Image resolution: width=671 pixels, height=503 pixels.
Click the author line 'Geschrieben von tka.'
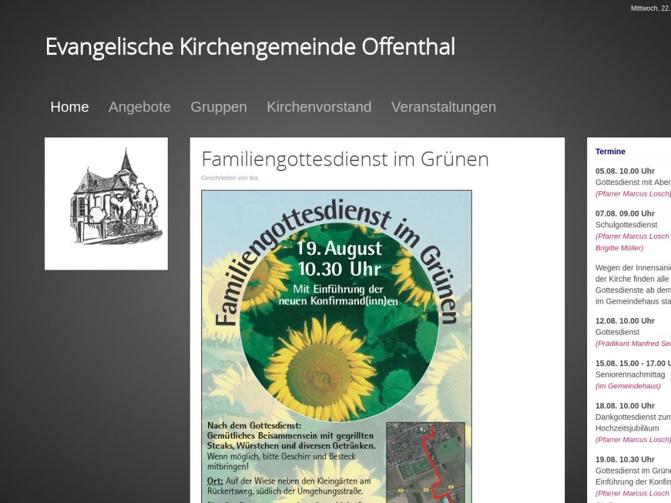pyautogui.click(x=230, y=178)
